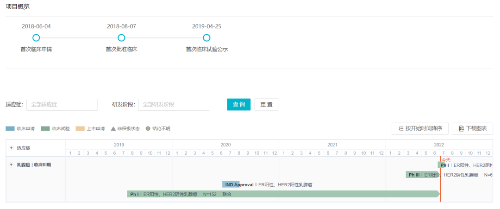Click the 重置 reset button
The height and width of the screenshot is (209, 500).
(266, 105)
